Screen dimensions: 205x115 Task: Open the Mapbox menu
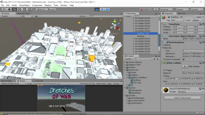point(48,5)
